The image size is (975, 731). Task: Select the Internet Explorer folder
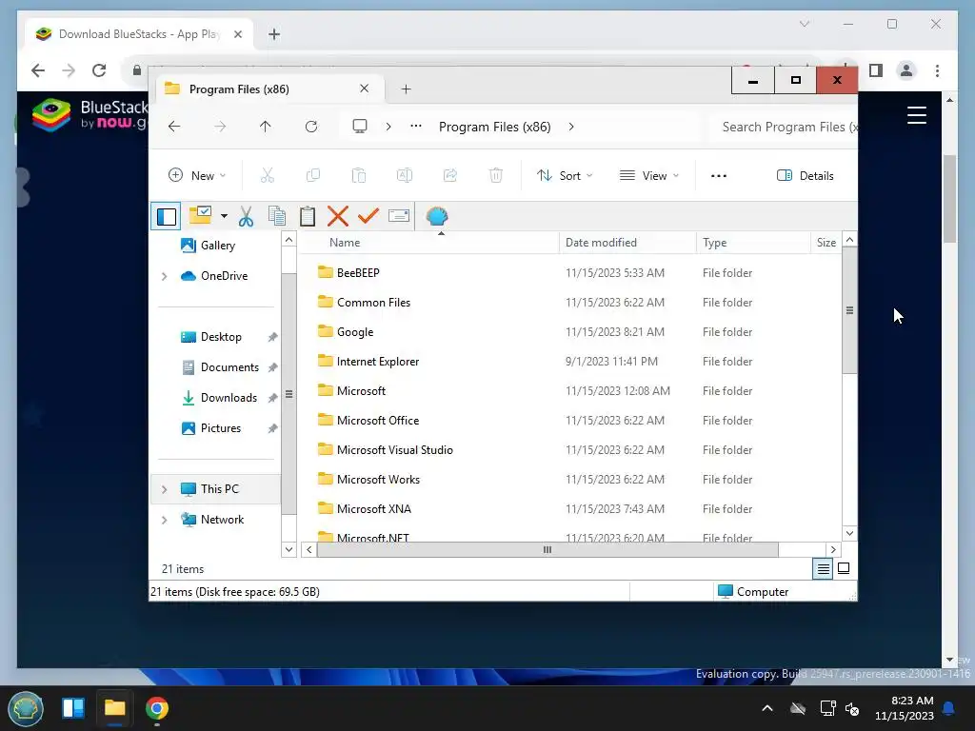click(x=377, y=362)
